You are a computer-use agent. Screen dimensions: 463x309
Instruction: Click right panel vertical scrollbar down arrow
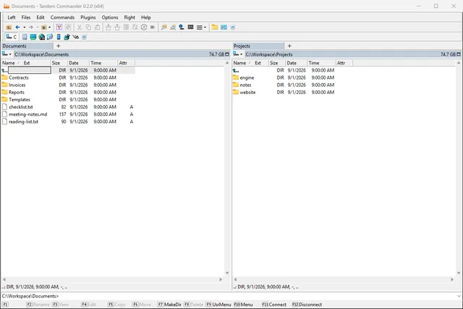click(459, 273)
